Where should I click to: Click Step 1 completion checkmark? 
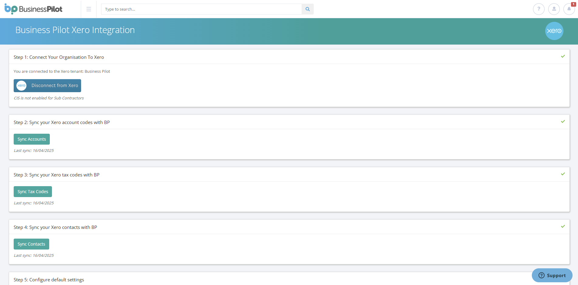pyautogui.click(x=563, y=56)
